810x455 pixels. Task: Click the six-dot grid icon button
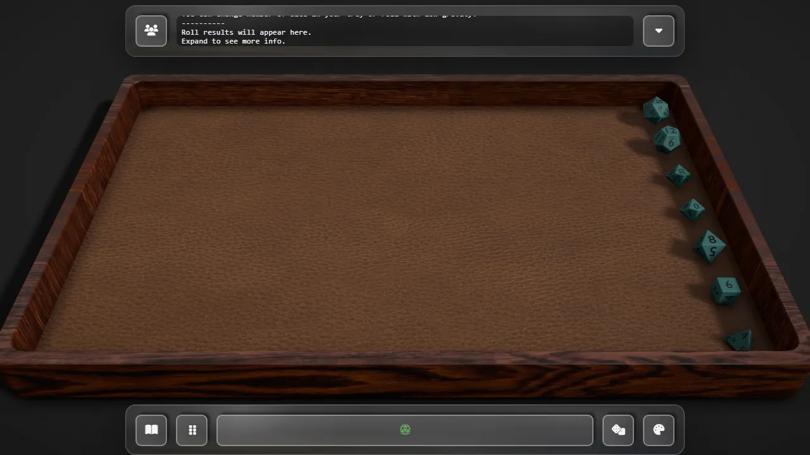click(192, 430)
